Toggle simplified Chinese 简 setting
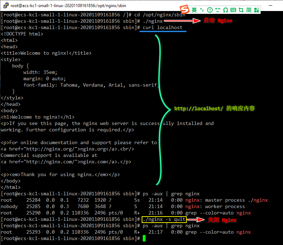The width and height of the screenshot is (283, 245). click(249, 10)
